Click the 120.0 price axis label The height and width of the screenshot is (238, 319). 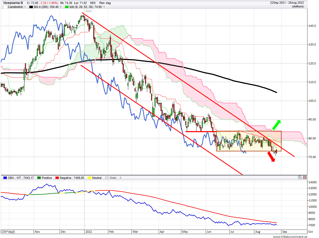[x=312, y=63]
